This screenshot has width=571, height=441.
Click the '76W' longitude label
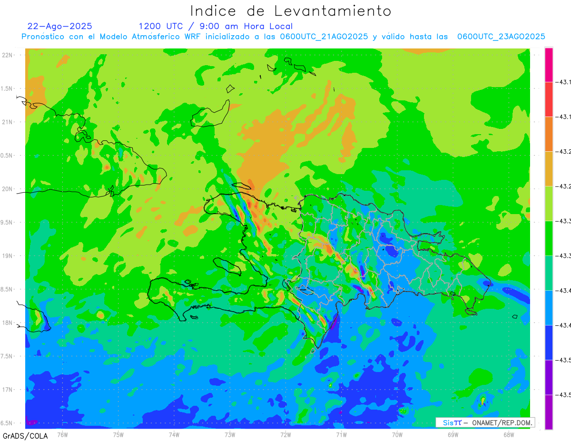62,434
